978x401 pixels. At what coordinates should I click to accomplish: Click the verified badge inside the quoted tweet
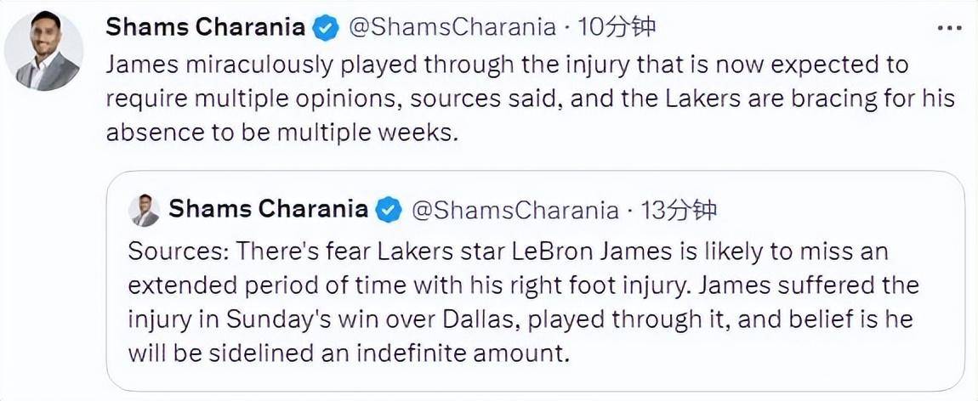[x=389, y=209]
